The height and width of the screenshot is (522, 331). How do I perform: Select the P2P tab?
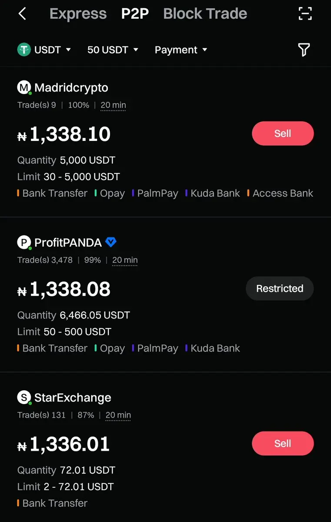click(x=135, y=14)
